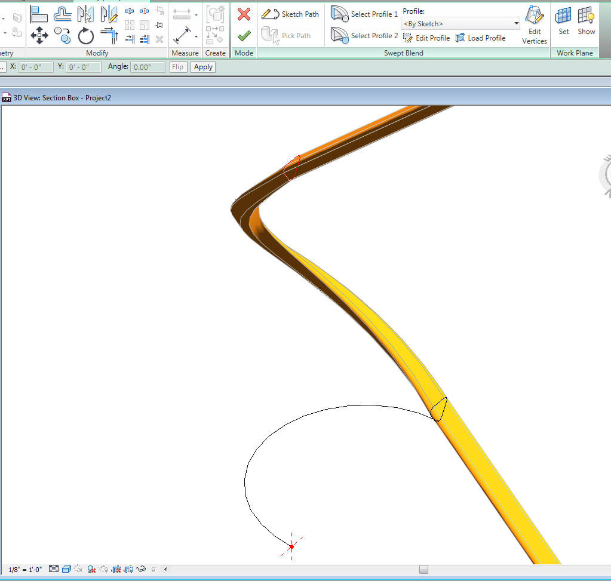
Task: Click the green checkmark to finish the swept blend
Action: coord(243,35)
